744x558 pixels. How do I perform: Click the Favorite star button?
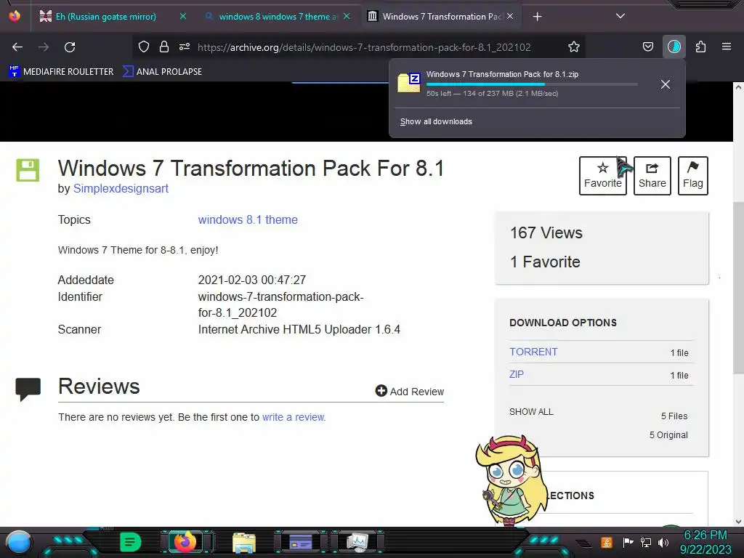tap(602, 176)
